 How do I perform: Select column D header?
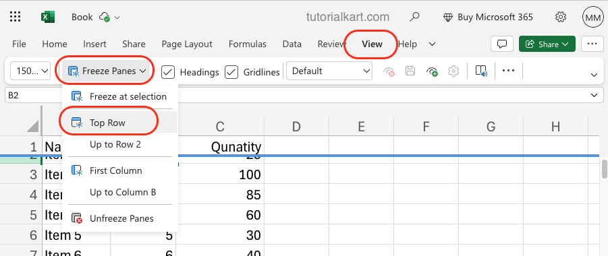296,126
